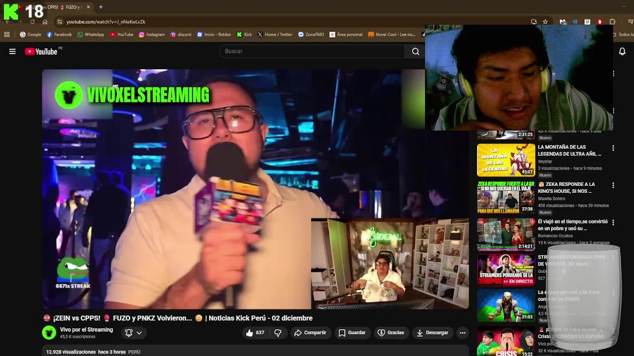Open the three-dot more actions button
634x356 pixels.
tap(462, 333)
